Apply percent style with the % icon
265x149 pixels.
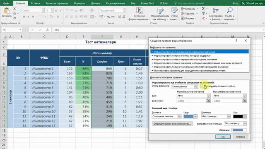(x=108, y=17)
